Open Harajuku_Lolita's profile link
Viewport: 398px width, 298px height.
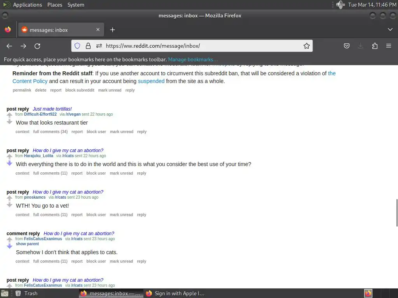[x=38, y=156]
